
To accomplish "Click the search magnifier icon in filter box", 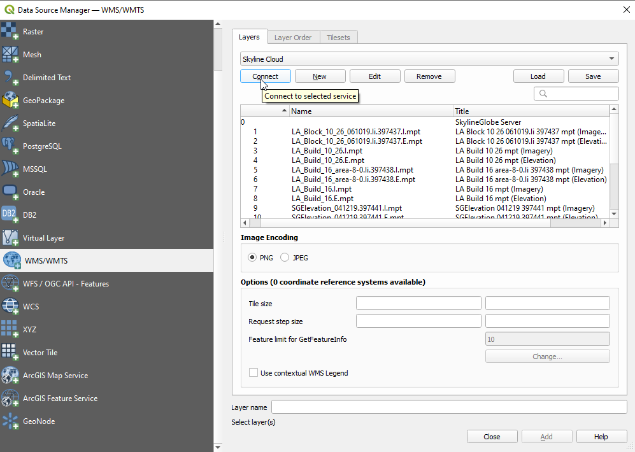I will click(543, 94).
